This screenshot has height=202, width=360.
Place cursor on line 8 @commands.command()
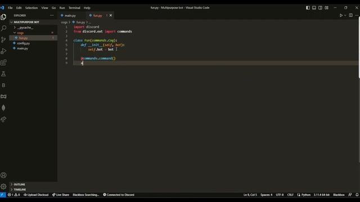point(98,58)
